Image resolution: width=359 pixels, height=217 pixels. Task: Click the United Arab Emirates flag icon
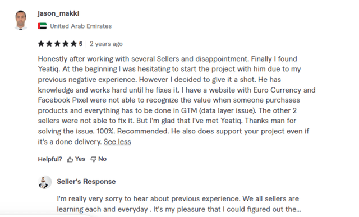coord(42,26)
